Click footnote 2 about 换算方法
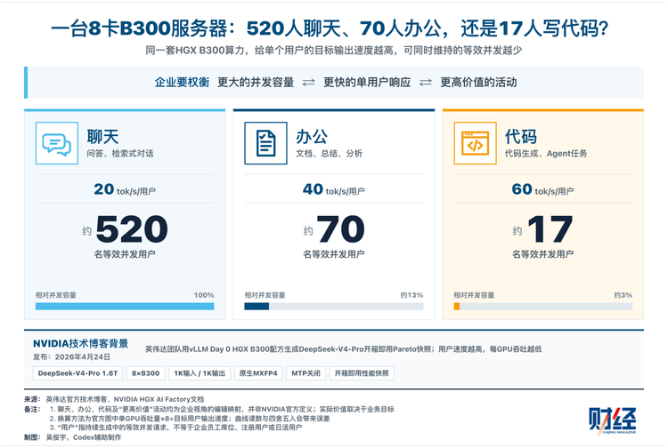Image resolution: width=668 pixels, height=448 pixels. tap(190, 419)
